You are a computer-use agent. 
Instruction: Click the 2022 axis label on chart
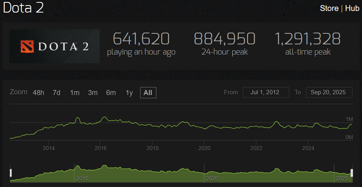click(x=256, y=148)
